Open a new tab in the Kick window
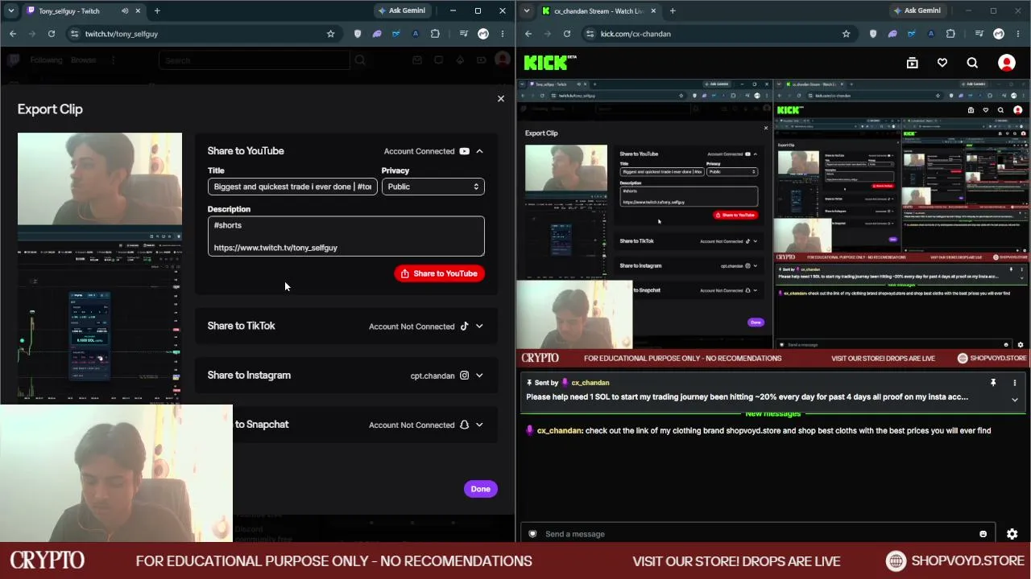This screenshot has width=1031, height=579. coord(673,11)
